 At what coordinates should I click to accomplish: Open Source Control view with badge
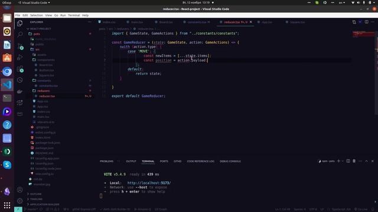coord(20,46)
